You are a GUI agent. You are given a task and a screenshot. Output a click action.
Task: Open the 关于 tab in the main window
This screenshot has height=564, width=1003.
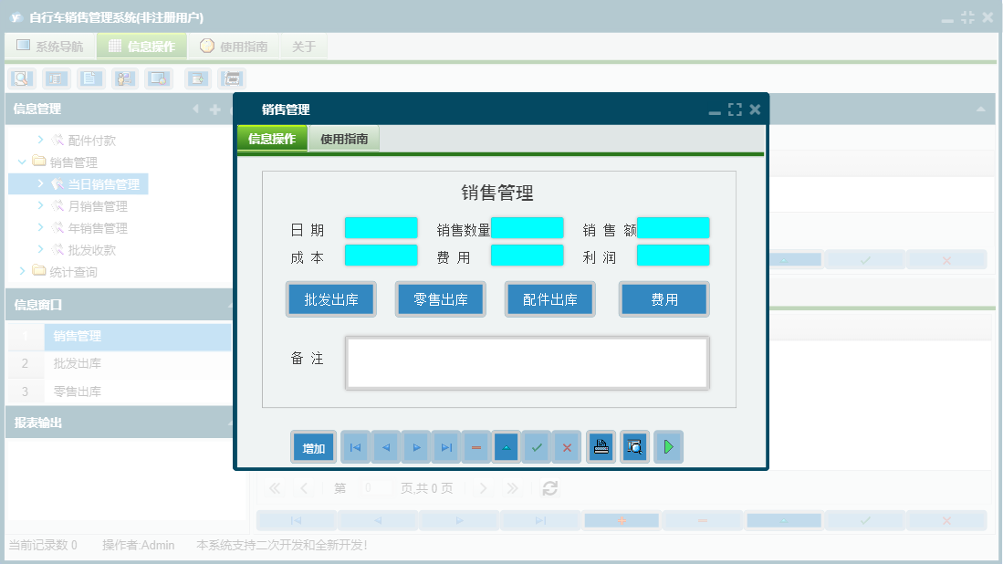(x=304, y=47)
